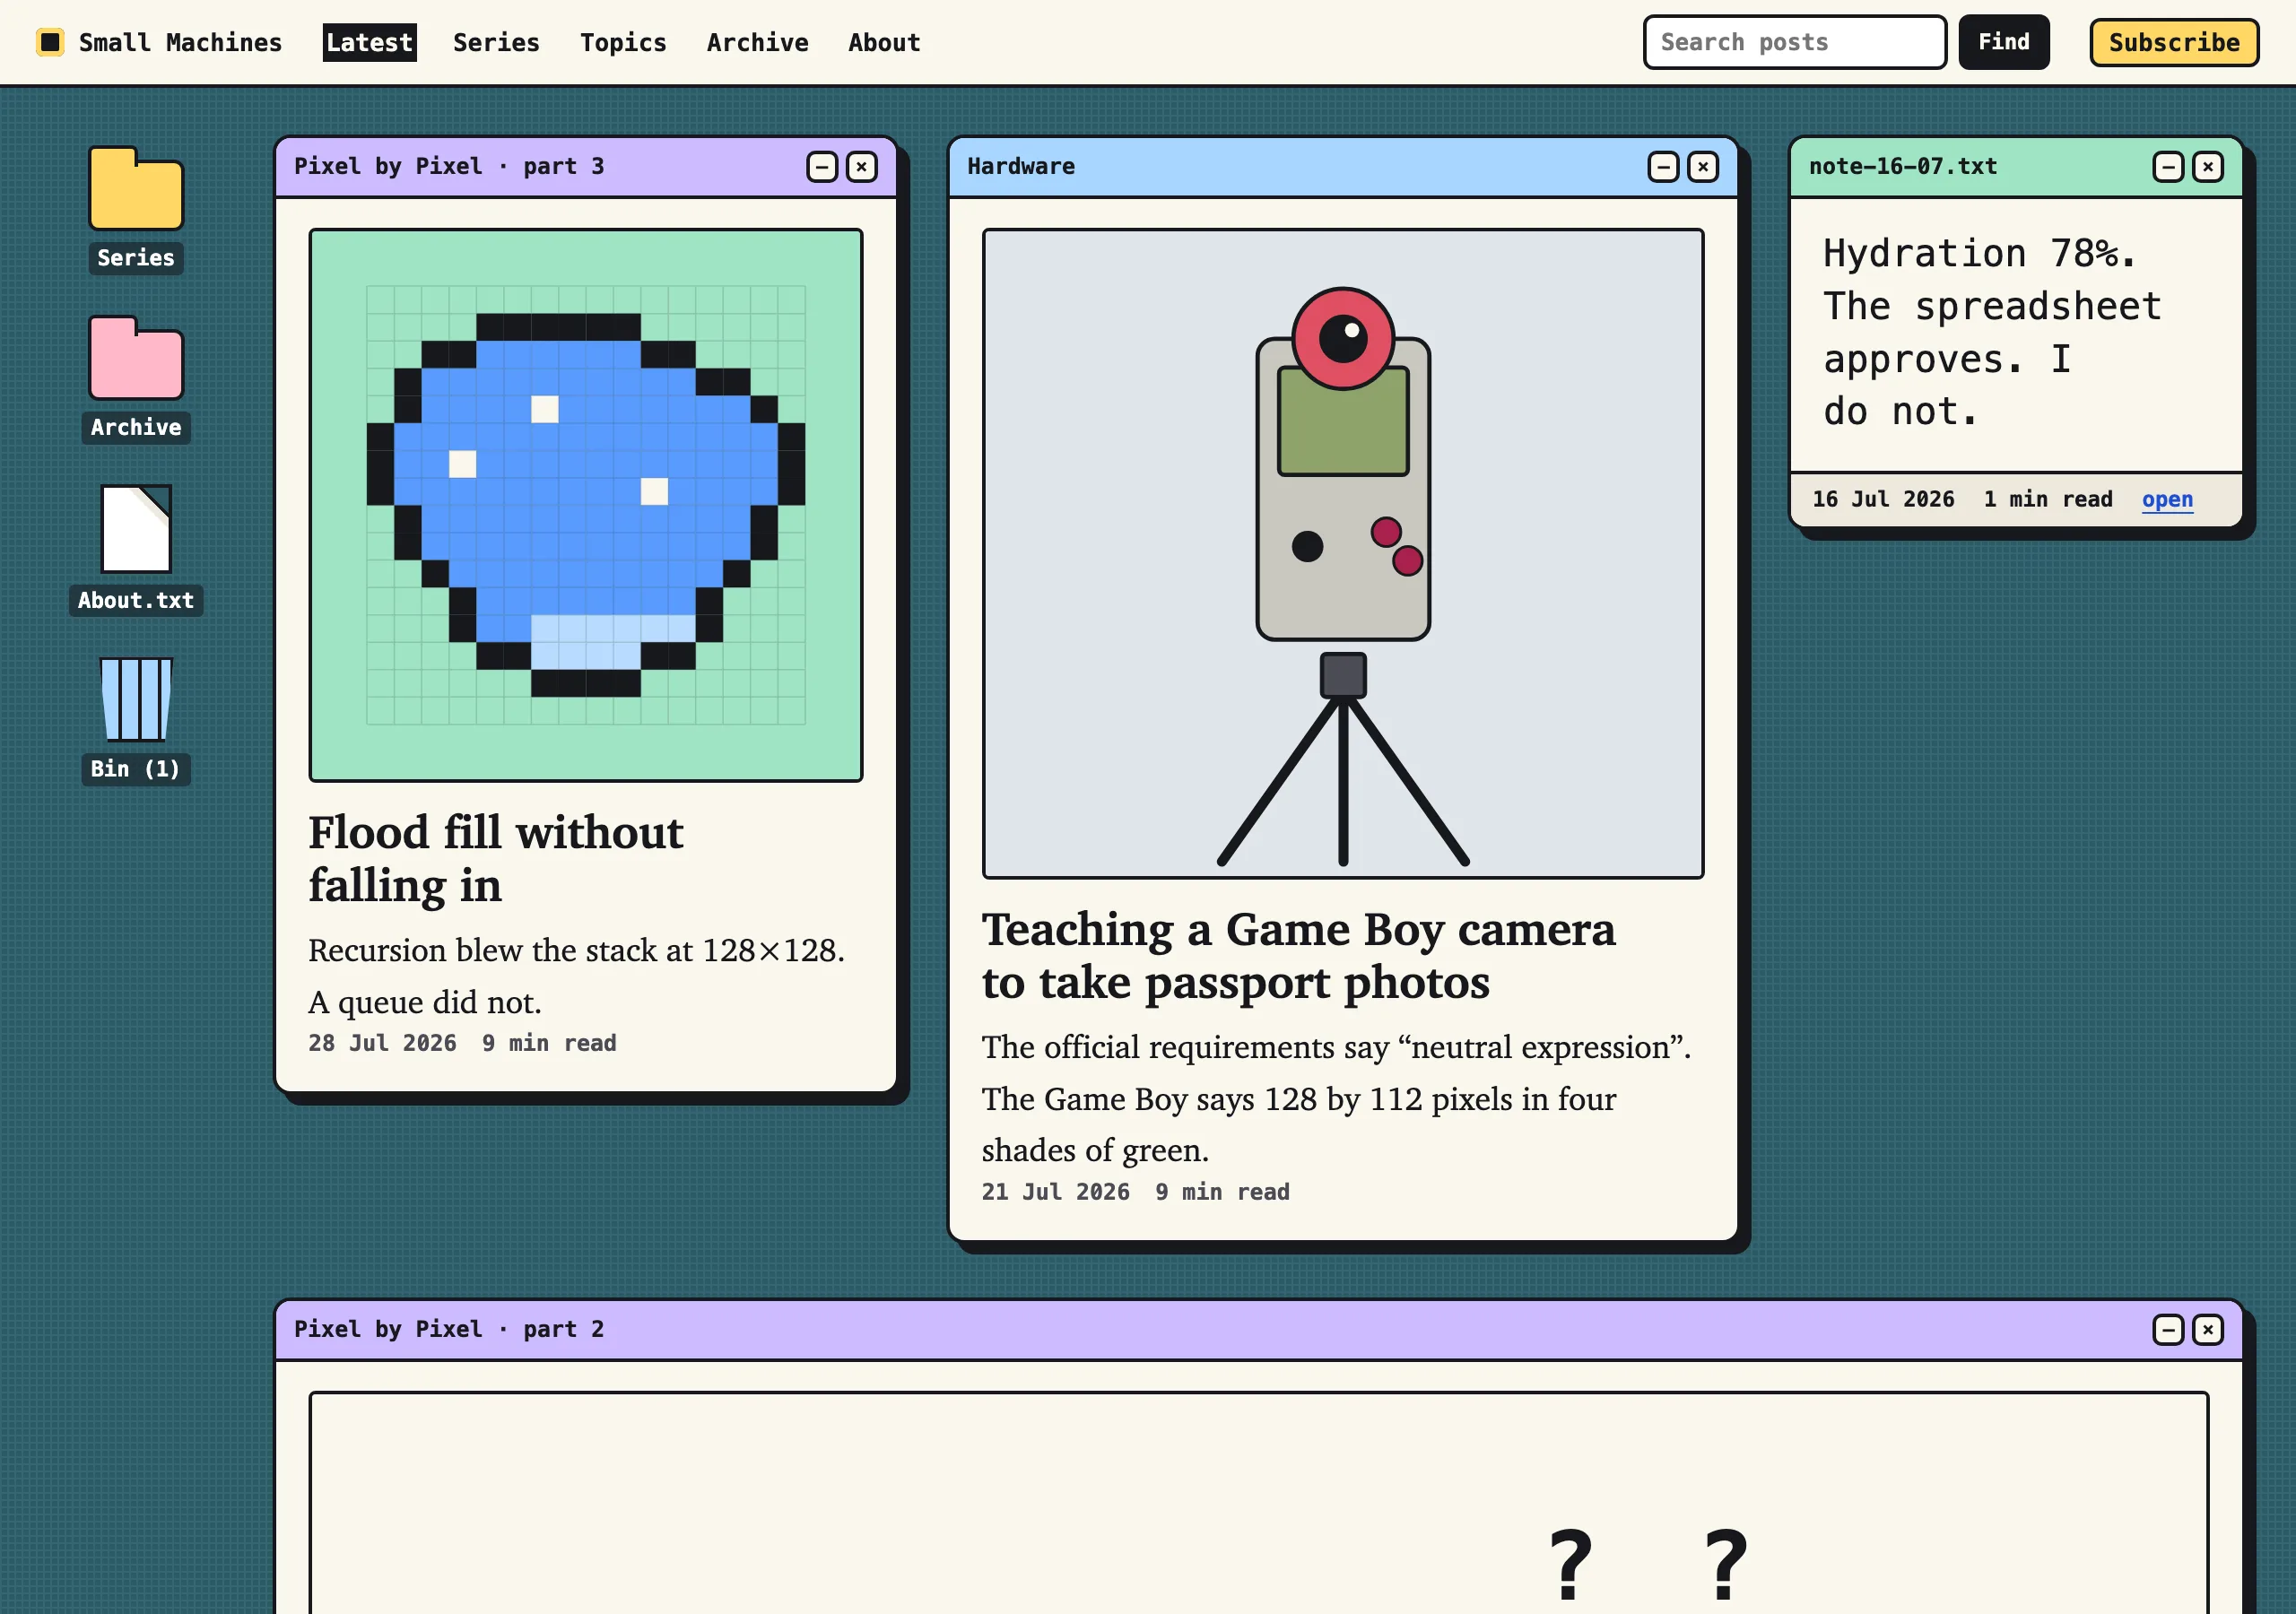
Task: Click the Find button
Action: click(x=2003, y=42)
